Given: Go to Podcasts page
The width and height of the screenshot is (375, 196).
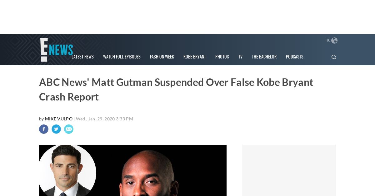Looking at the screenshot, I should 295,57.
